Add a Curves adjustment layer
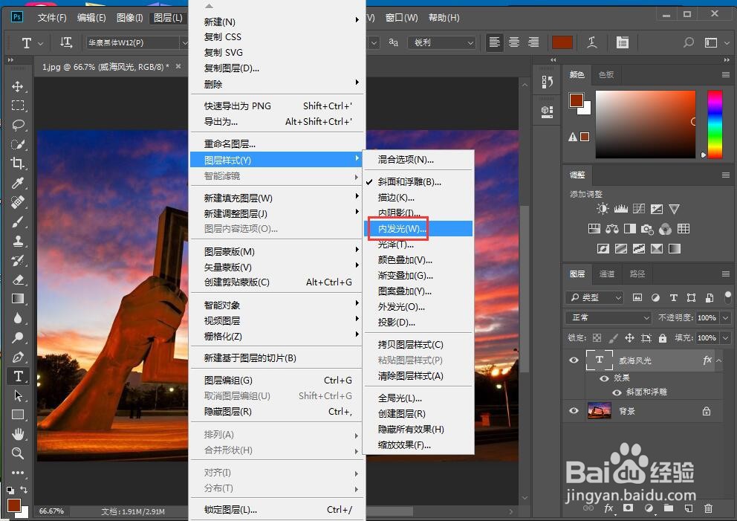The image size is (737, 521). [637, 209]
